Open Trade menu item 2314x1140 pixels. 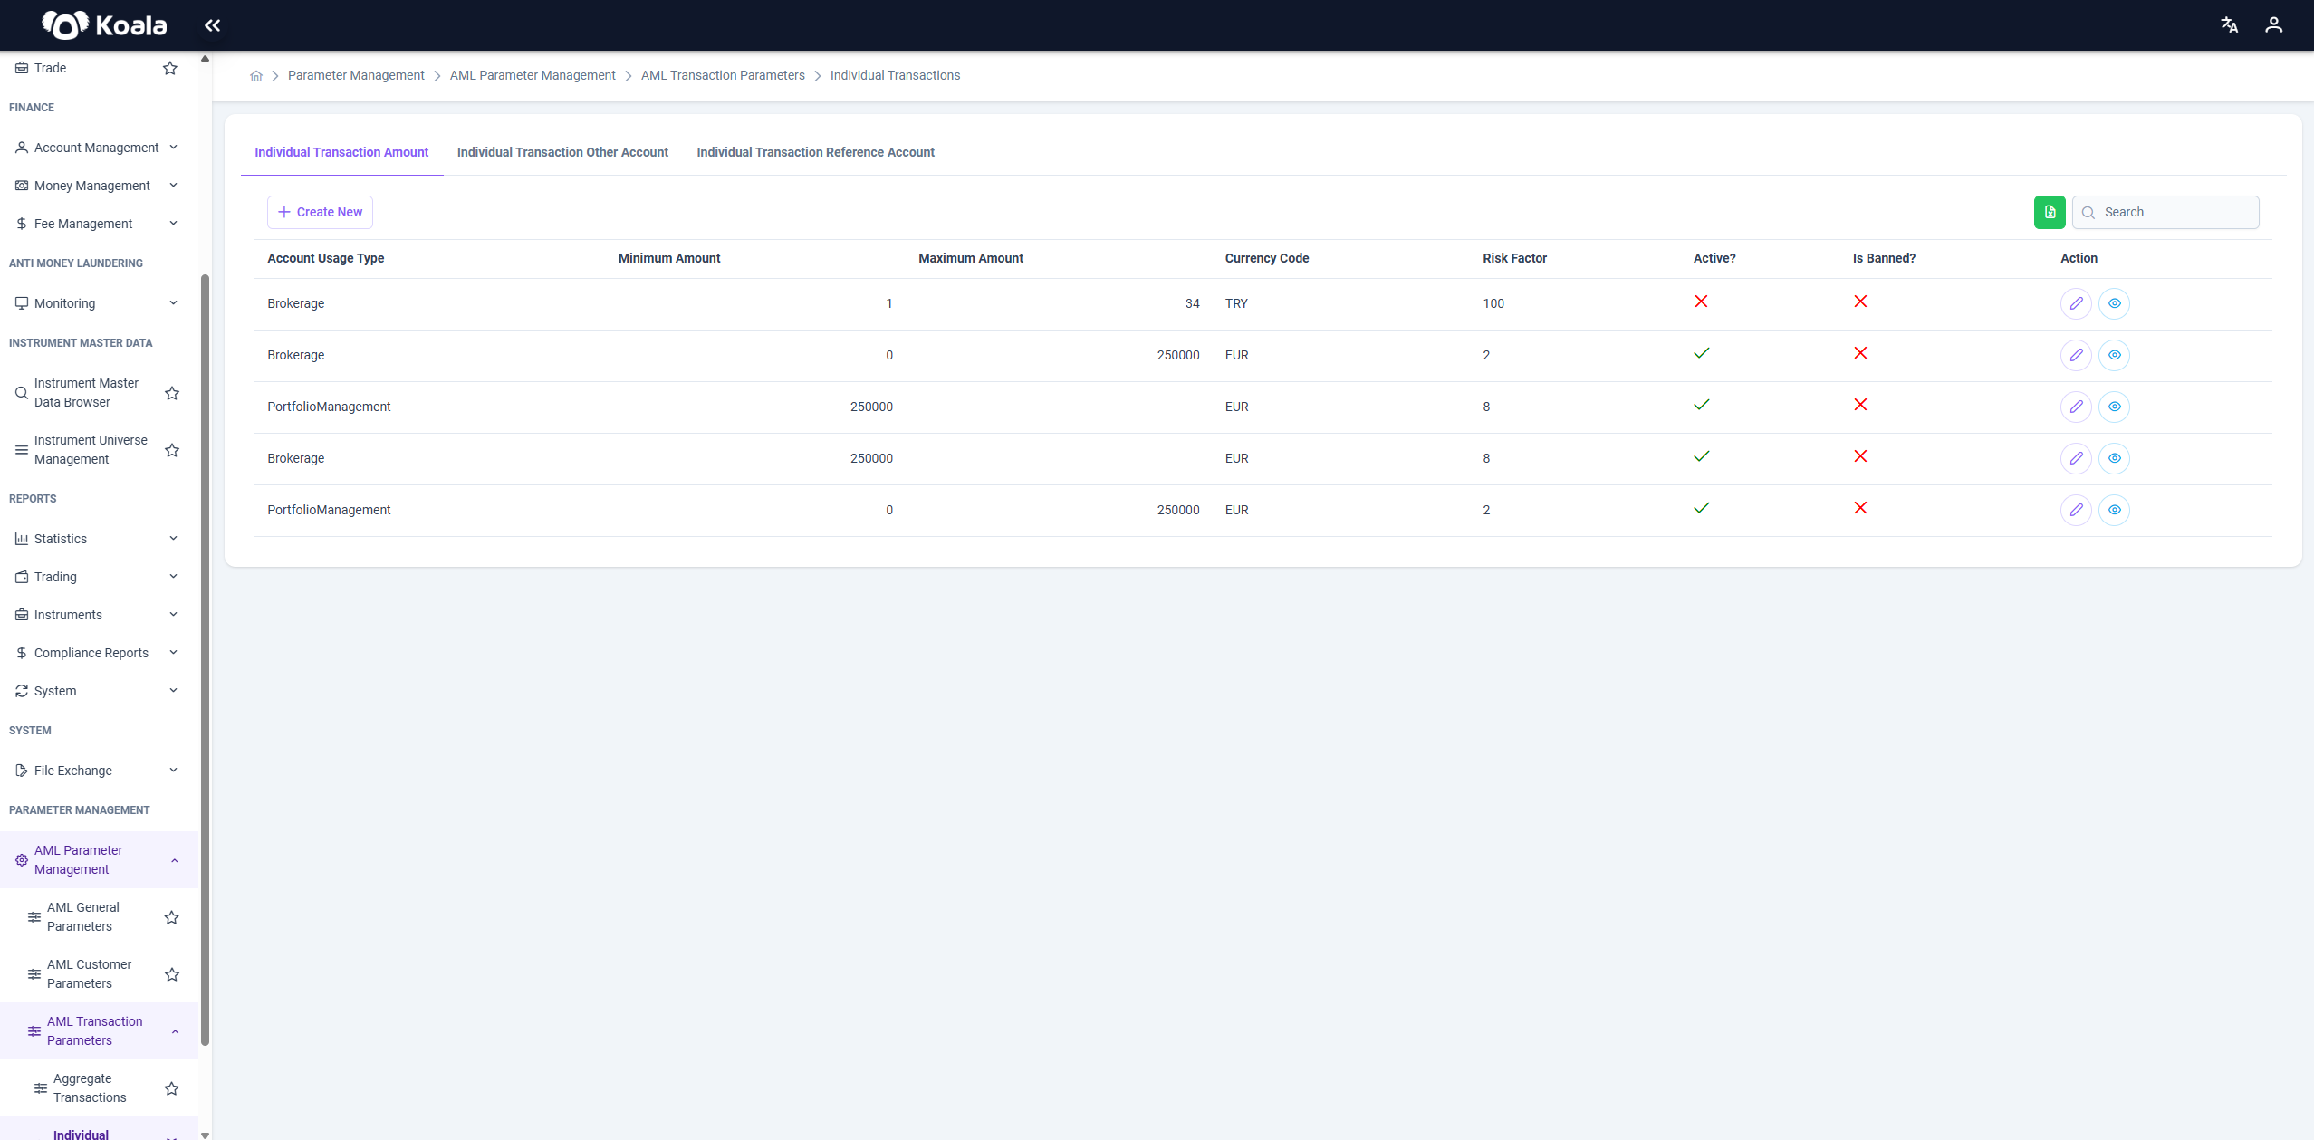click(x=50, y=68)
